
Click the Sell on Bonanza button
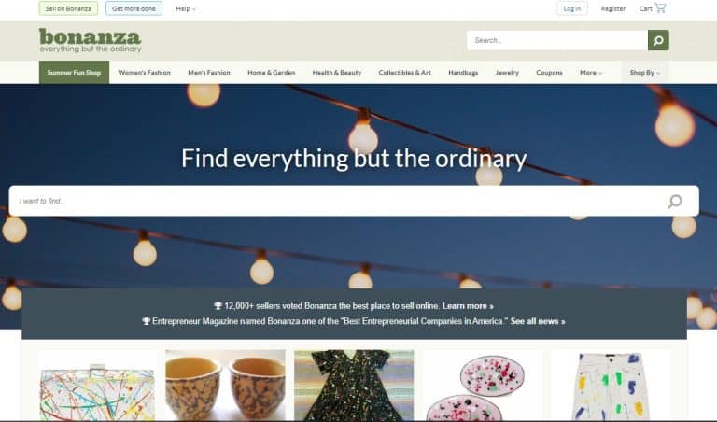68,8
